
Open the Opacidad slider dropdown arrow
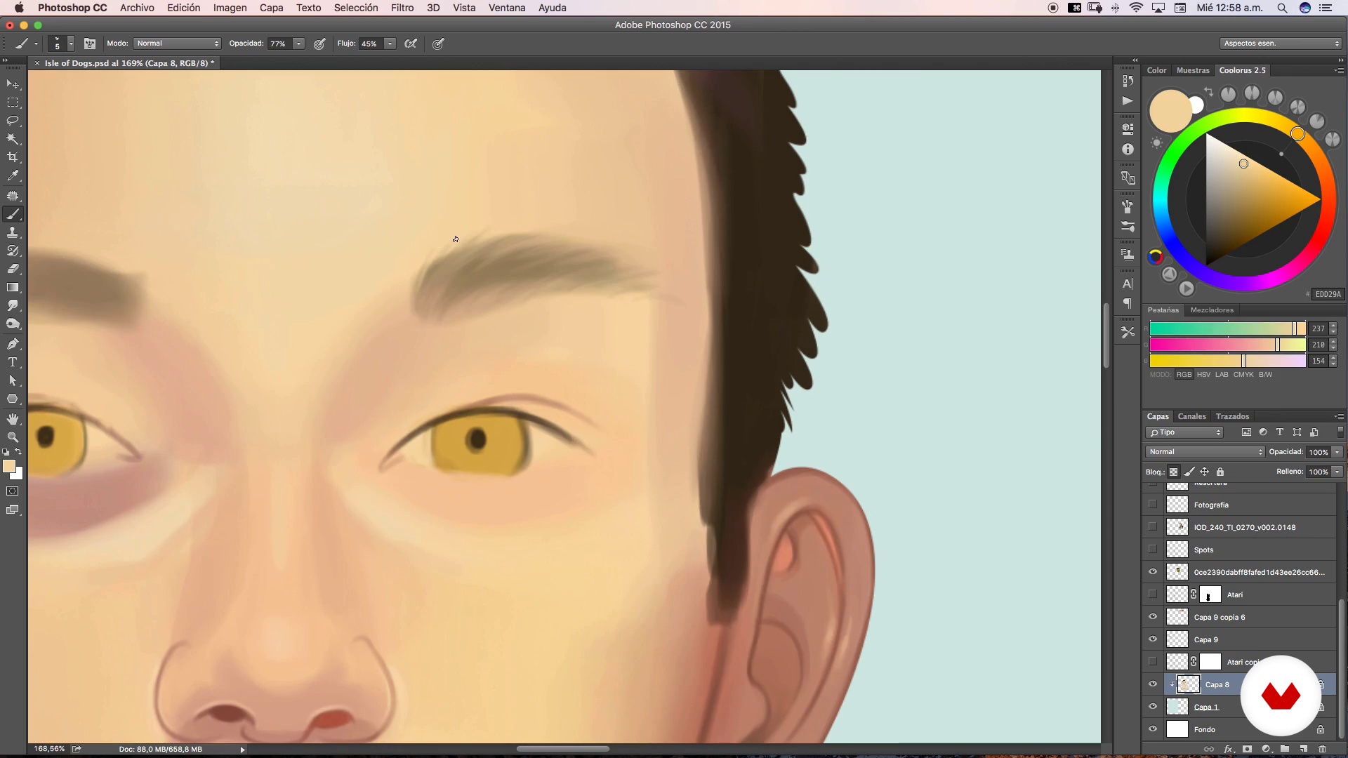pos(299,44)
